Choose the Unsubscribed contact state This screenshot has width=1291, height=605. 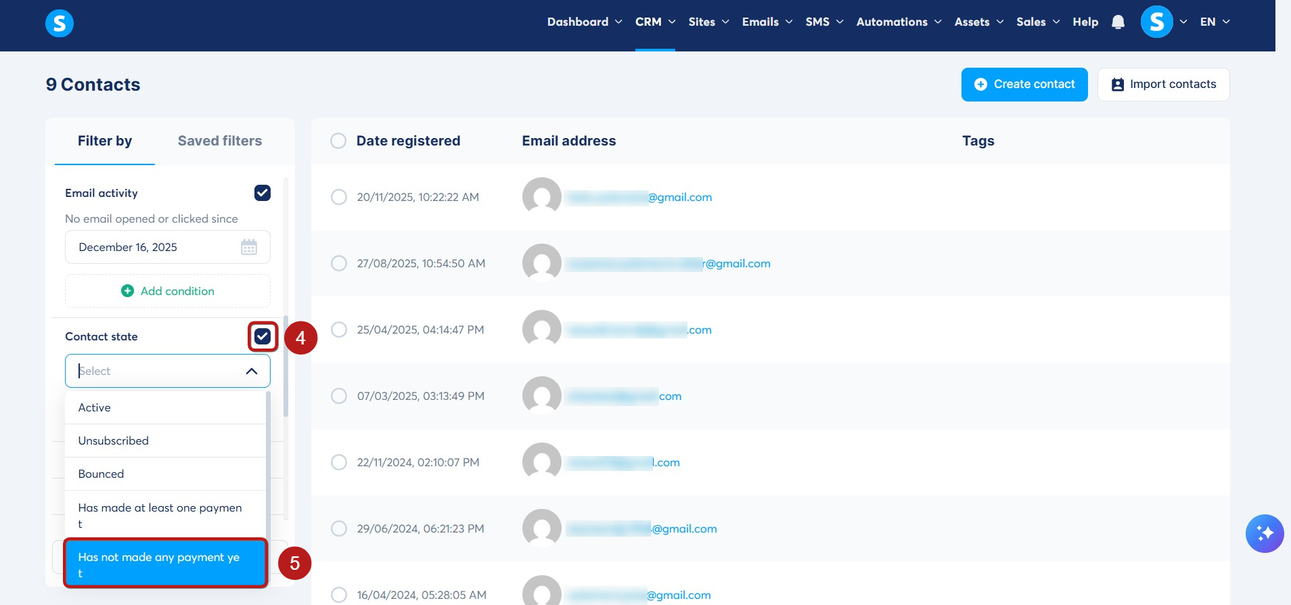(x=165, y=441)
